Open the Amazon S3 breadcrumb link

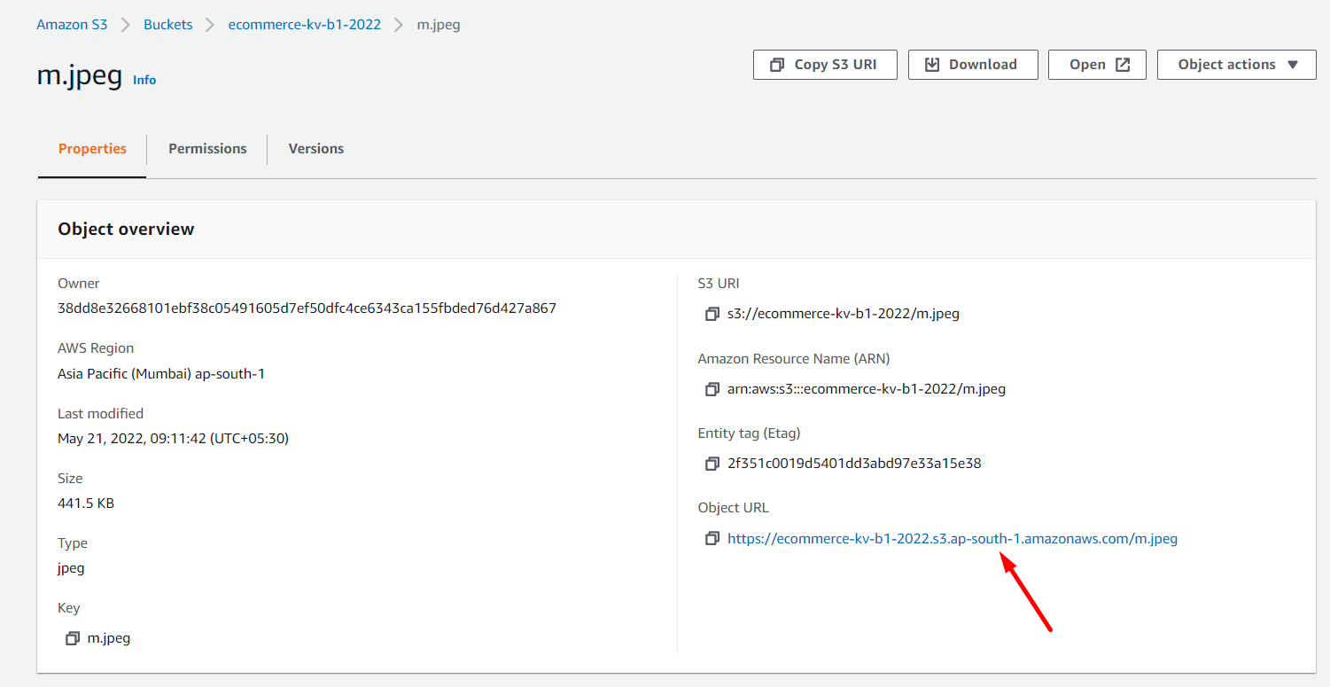(72, 24)
